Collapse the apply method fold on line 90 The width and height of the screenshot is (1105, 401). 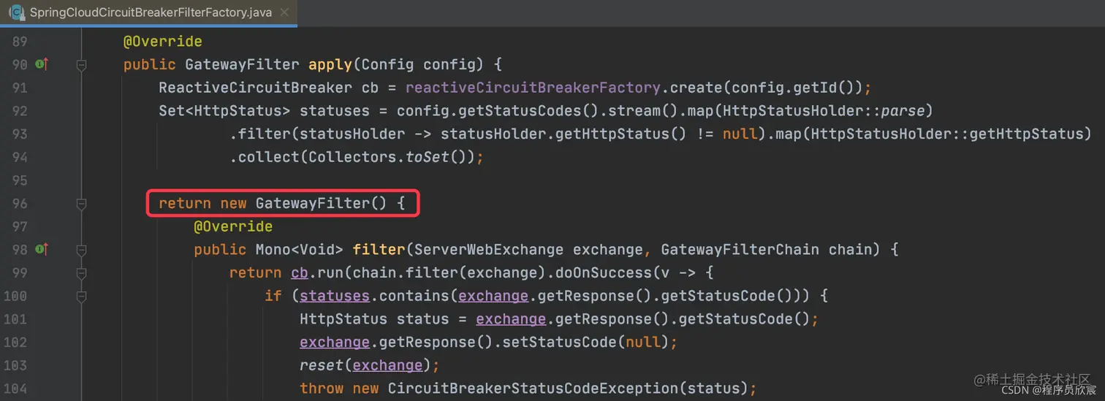click(82, 65)
